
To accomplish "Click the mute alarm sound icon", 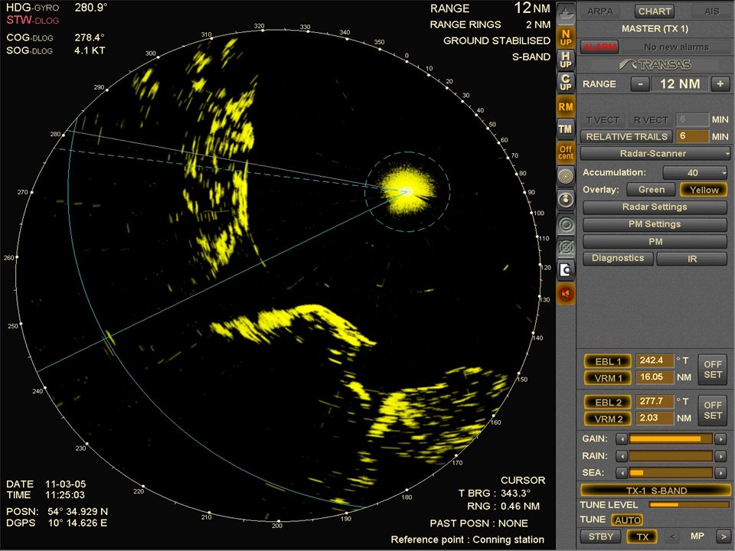I will [566, 294].
